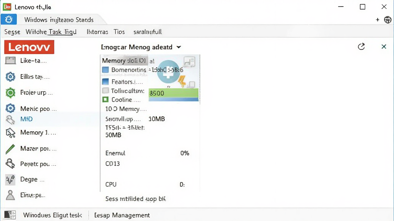Click the 50MB value

pyautogui.click(x=113, y=135)
